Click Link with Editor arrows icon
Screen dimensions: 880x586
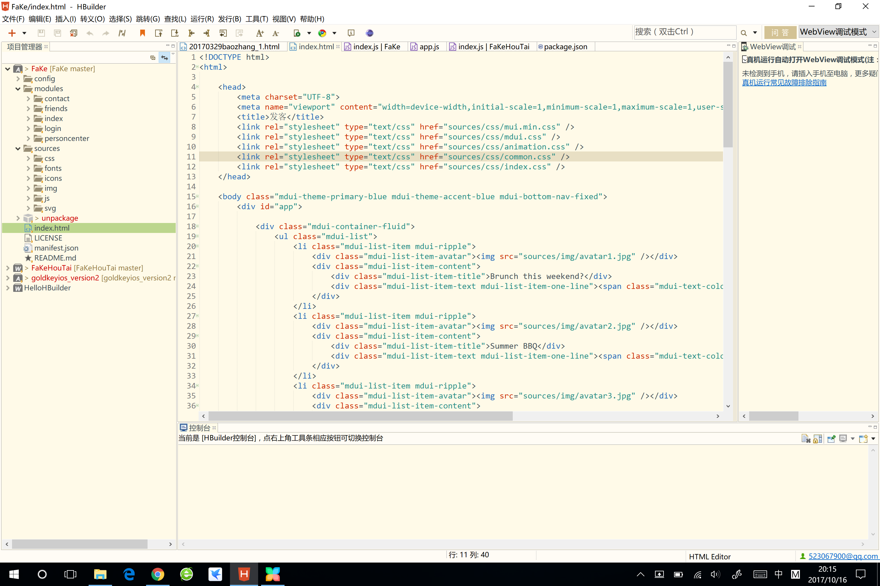pyautogui.click(x=164, y=57)
